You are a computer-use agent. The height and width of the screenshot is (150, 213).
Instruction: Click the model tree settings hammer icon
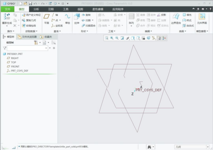click(x=36, y=43)
